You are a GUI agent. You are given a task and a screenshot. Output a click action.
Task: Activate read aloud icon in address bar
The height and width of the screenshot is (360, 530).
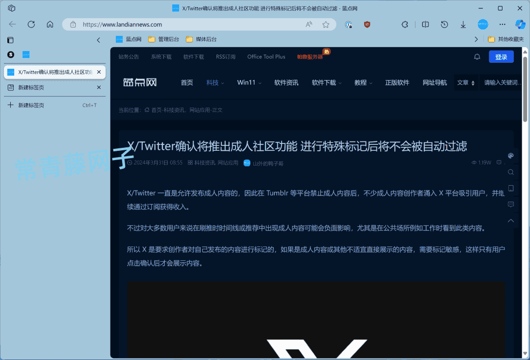pyautogui.click(x=309, y=25)
